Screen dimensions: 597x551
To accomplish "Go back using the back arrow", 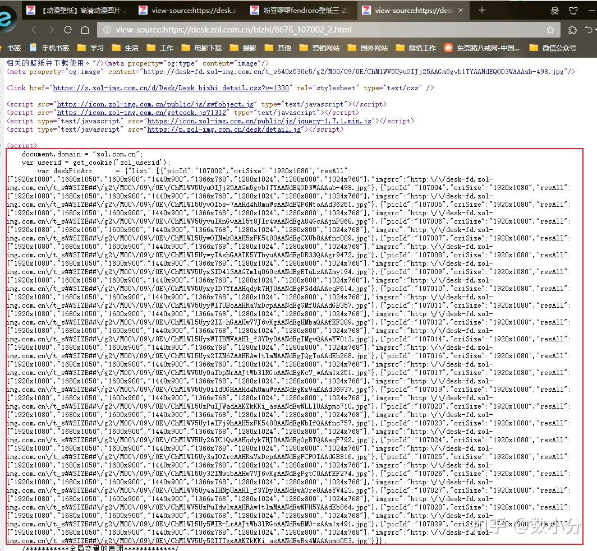I will (x=34, y=29).
